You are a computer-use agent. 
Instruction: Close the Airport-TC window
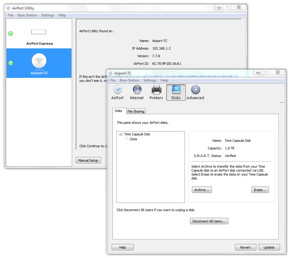click(x=278, y=72)
